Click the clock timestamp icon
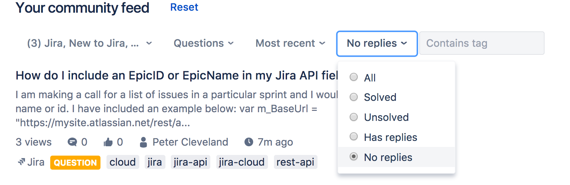 coord(249,142)
